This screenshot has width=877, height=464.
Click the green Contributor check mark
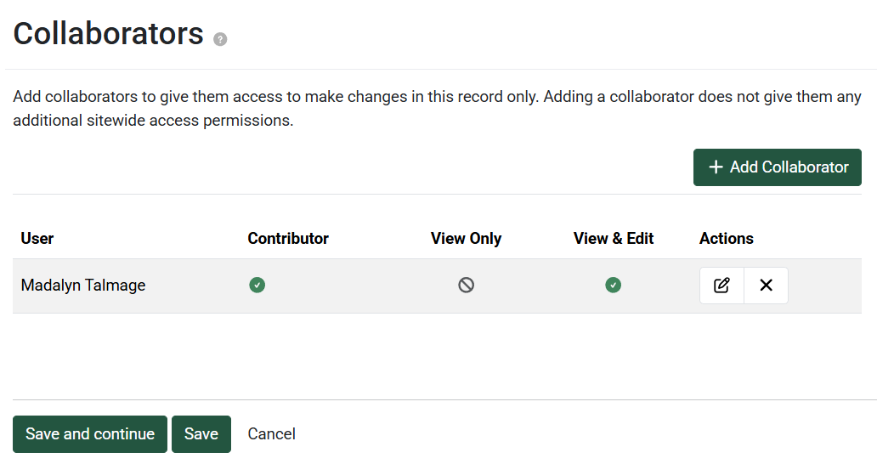click(257, 286)
